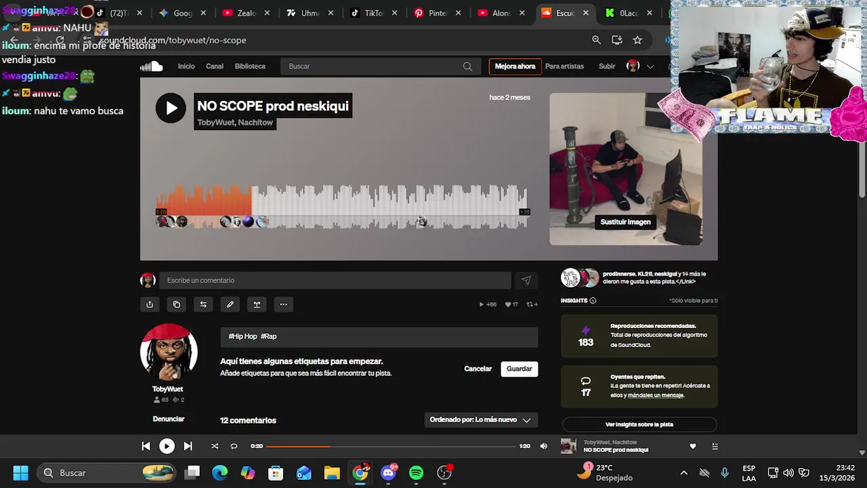Open Para artistas link in header
This screenshot has width=867, height=488.
coord(564,66)
